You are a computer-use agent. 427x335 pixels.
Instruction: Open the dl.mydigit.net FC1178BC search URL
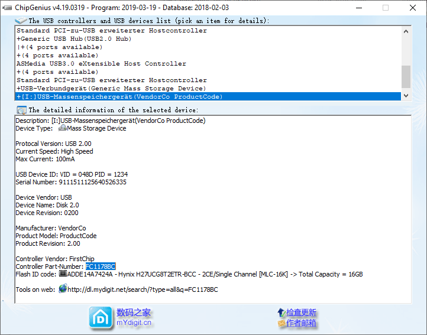tap(143, 290)
